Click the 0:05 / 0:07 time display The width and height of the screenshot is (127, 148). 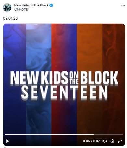91,141
